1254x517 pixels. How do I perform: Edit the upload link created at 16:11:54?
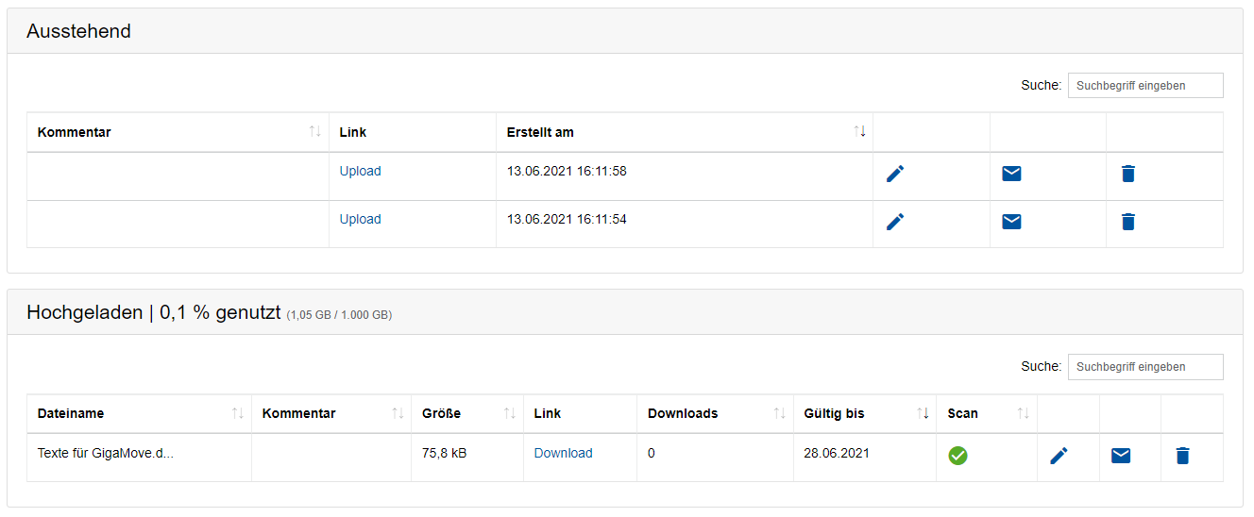coord(895,222)
